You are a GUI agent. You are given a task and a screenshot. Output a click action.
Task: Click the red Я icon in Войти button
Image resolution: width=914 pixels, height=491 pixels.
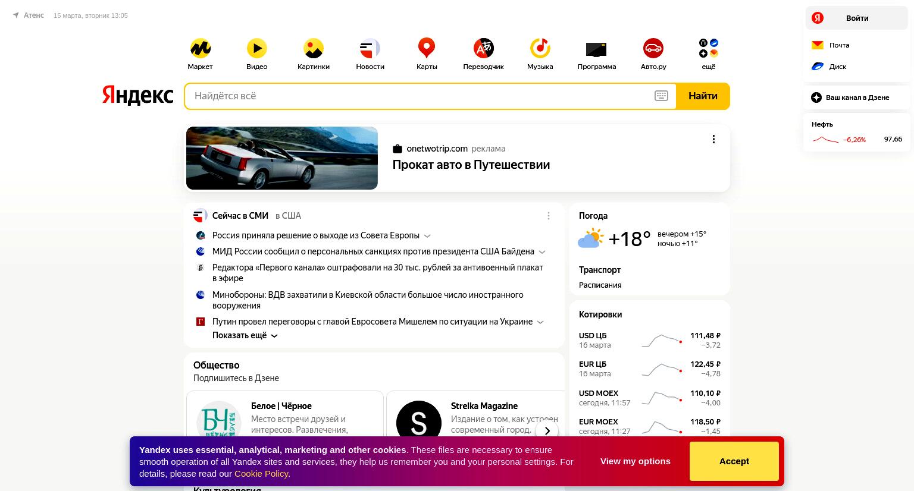click(818, 18)
